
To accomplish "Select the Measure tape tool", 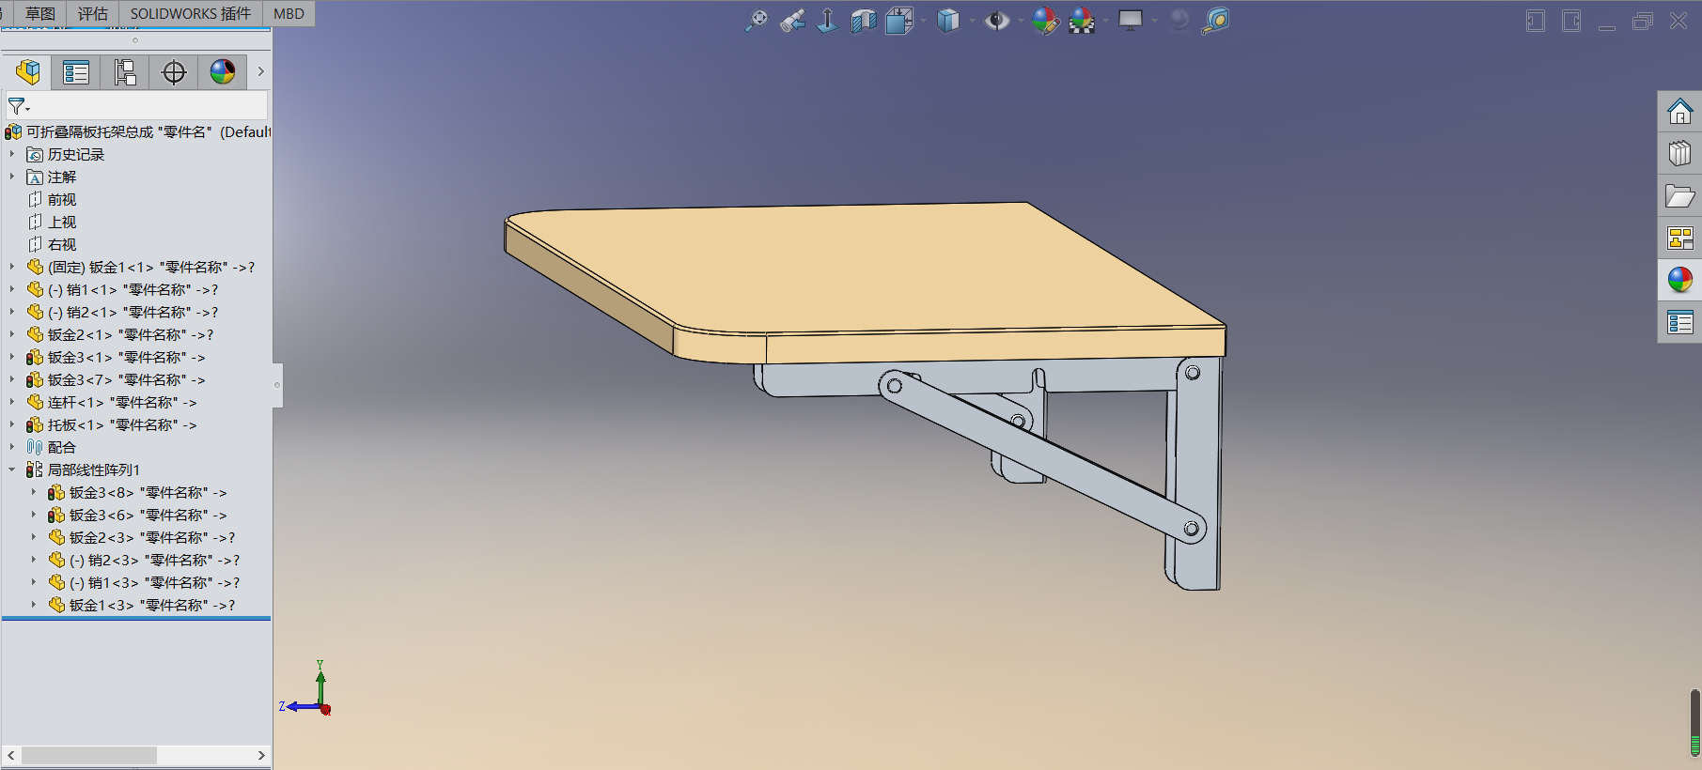I will (1215, 21).
